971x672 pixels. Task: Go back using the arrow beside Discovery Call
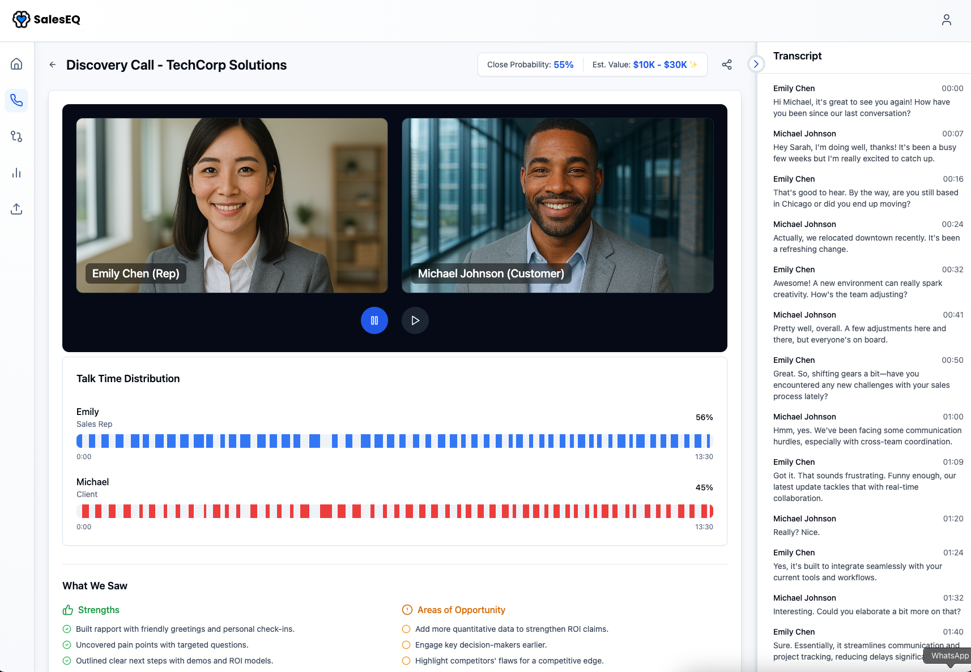[53, 65]
